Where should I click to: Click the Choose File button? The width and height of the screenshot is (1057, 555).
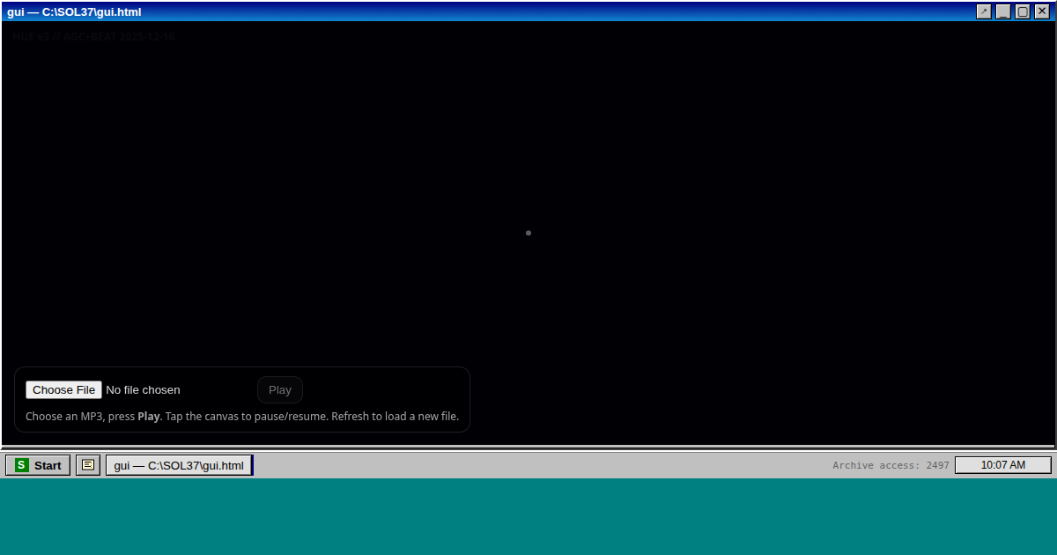coord(63,390)
